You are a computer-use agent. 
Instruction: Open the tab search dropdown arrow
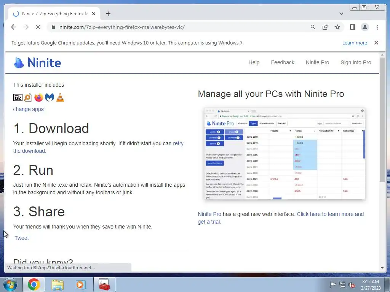click(x=341, y=14)
